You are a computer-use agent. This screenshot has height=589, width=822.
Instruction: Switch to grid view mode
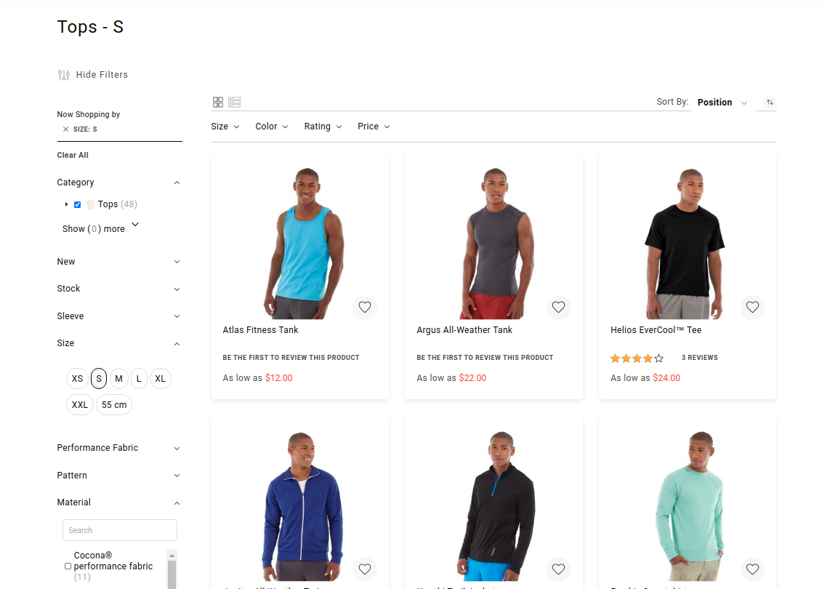pyautogui.click(x=218, y=103)
